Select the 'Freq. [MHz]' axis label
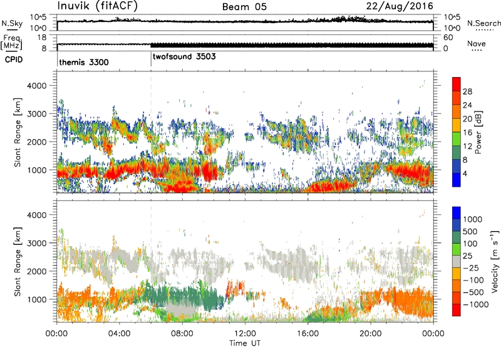This screenshot has width=501, height=347. pos(12,42)
